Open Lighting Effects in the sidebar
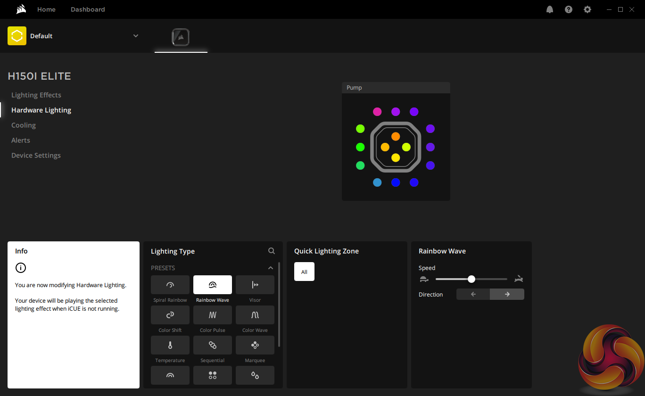This screenshot has height=396, width=645. [x=36, y=95]
